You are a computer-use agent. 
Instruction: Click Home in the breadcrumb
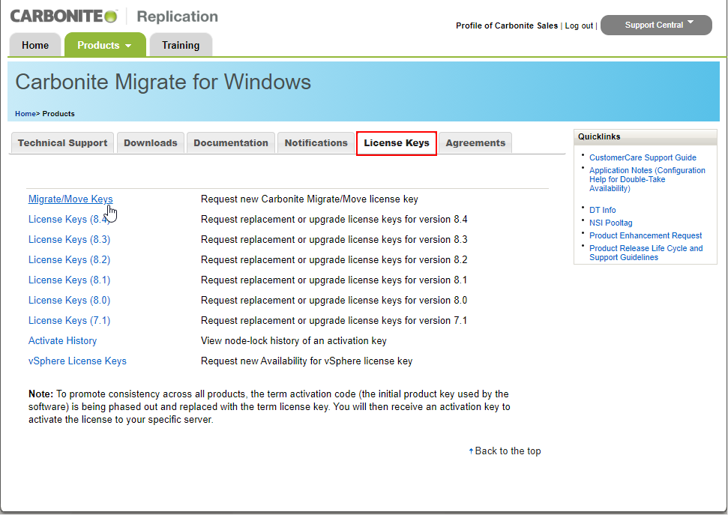[x=25, y=114]
